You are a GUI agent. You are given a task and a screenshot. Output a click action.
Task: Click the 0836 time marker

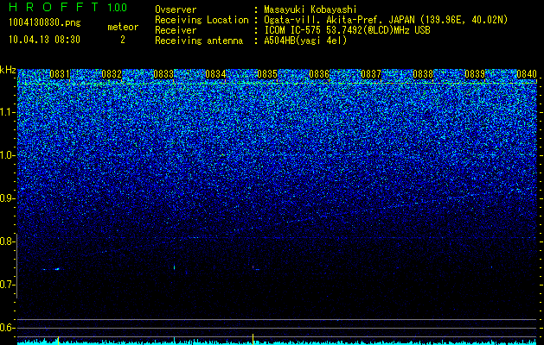319,74
